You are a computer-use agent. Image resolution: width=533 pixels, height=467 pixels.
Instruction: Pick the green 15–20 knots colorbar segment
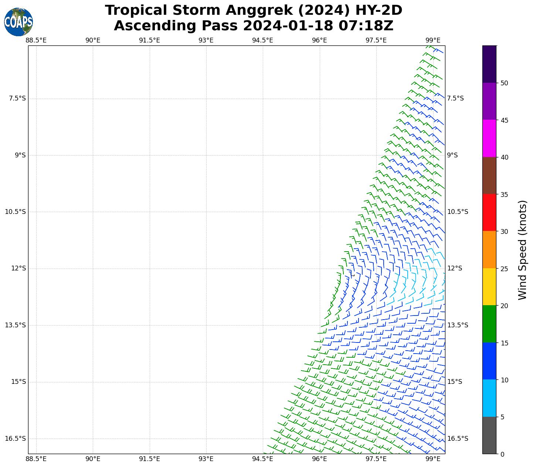(x=489, y=324)
